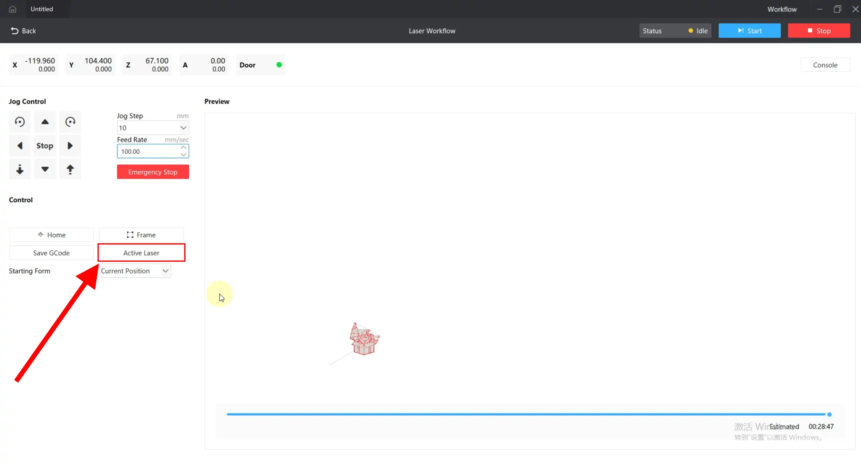The width and height of the screenshot is (861, 464).
Task: Jog up with the up arrow
Action: (x=45, y=122)
